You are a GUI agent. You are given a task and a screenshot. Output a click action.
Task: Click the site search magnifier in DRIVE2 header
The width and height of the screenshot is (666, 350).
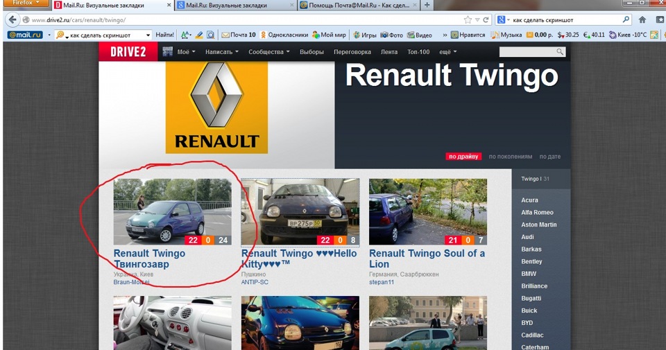560,52
